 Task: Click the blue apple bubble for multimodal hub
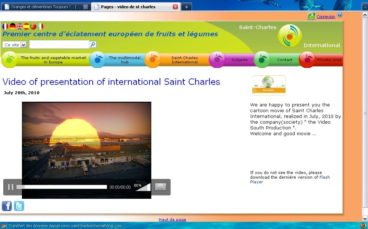pos(97,60)
